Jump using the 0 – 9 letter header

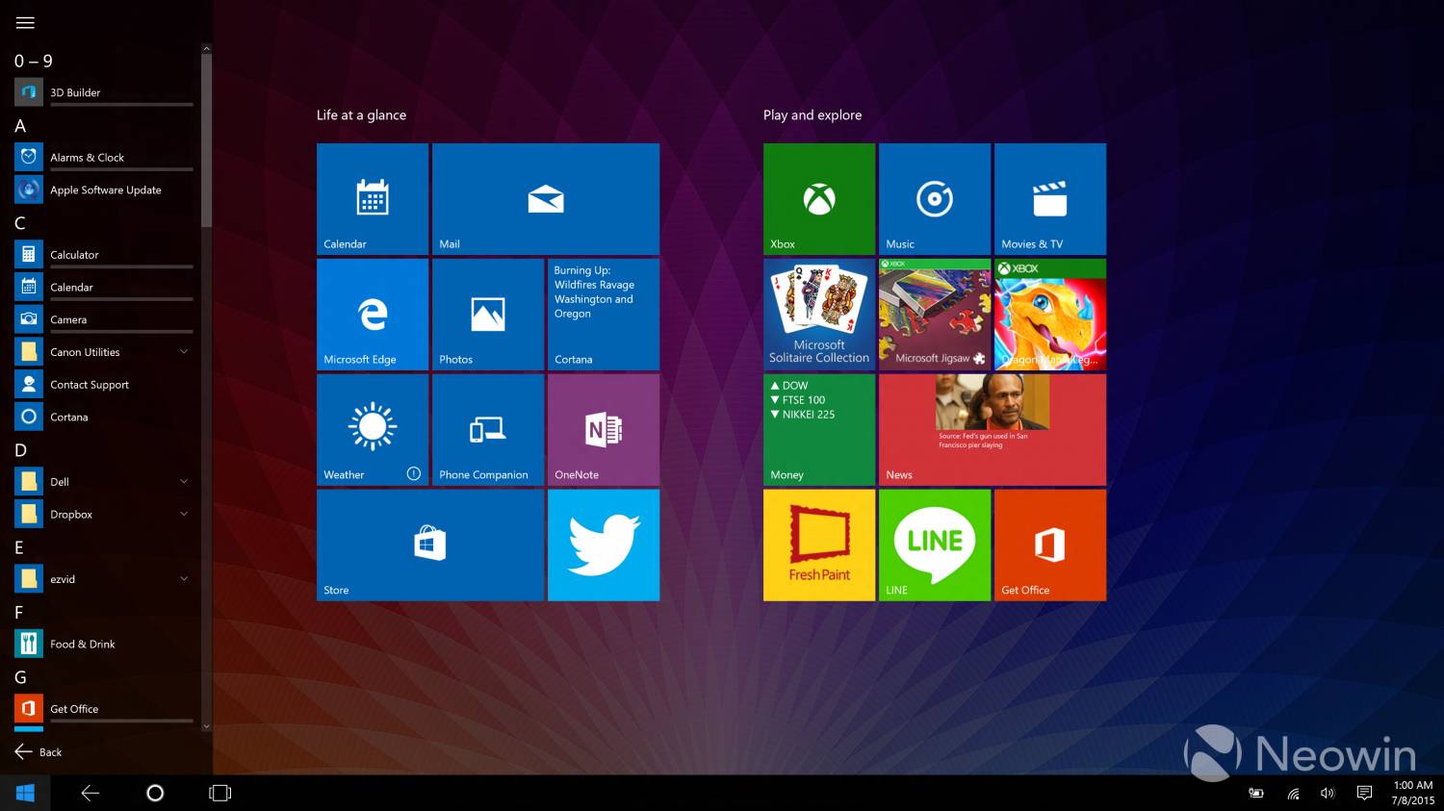pyautogui.click(x=34, y=61)
